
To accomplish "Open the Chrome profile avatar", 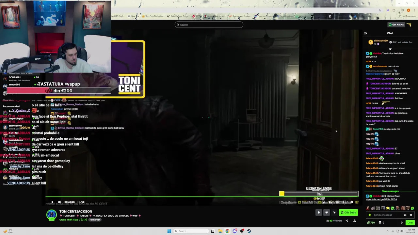I will pyautogui.click(x=409, y=10).
